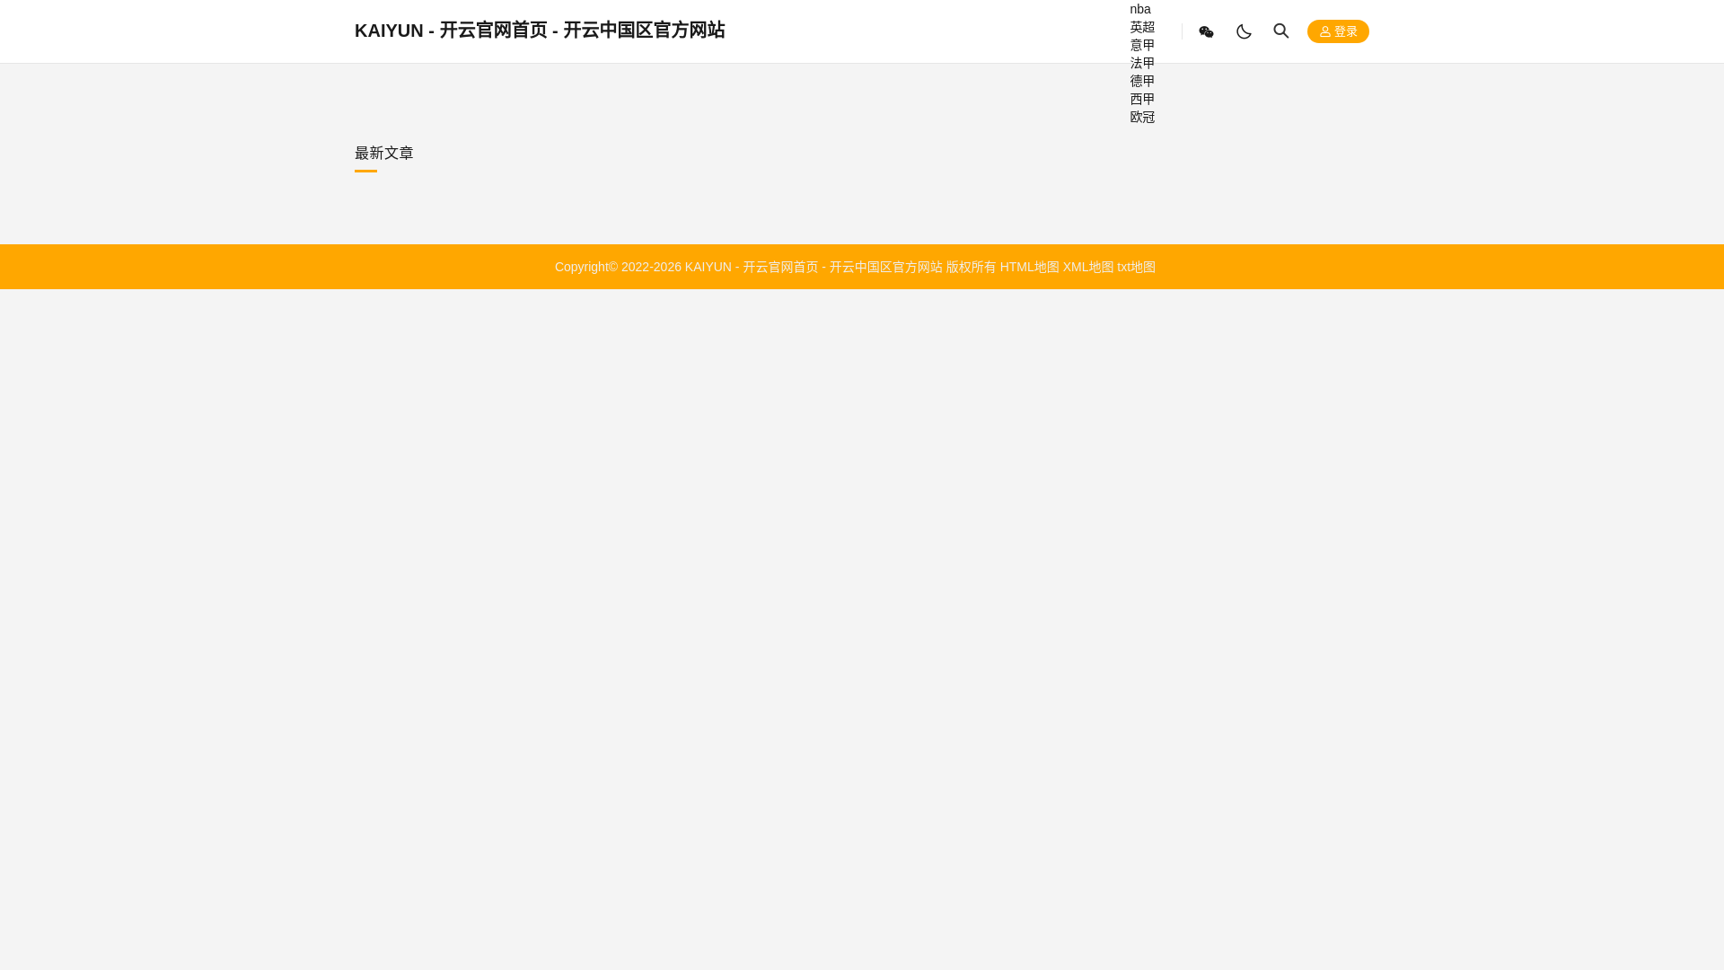Screen dimensions: 1724x970
Task: Open search with magnifier icon
Action: point(1281,31)
